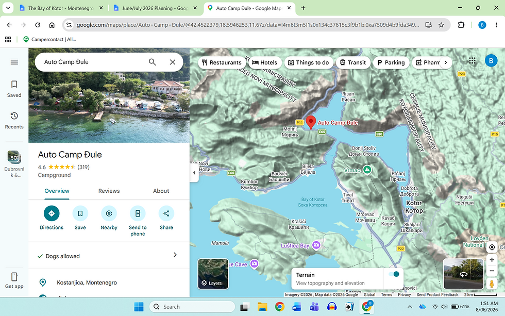Reload the page

click(x=38, y=25)
